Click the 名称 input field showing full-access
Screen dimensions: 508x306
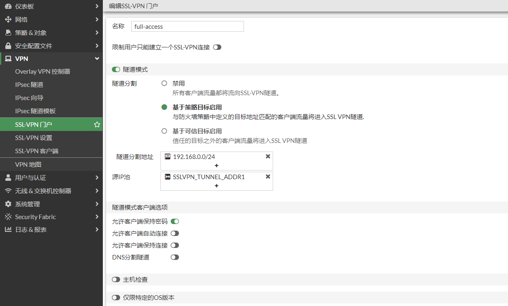(x=187, y=26)
